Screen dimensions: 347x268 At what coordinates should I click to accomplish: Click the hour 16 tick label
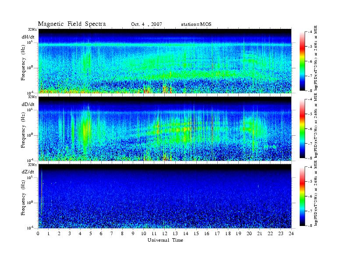[x=207, y=233]
